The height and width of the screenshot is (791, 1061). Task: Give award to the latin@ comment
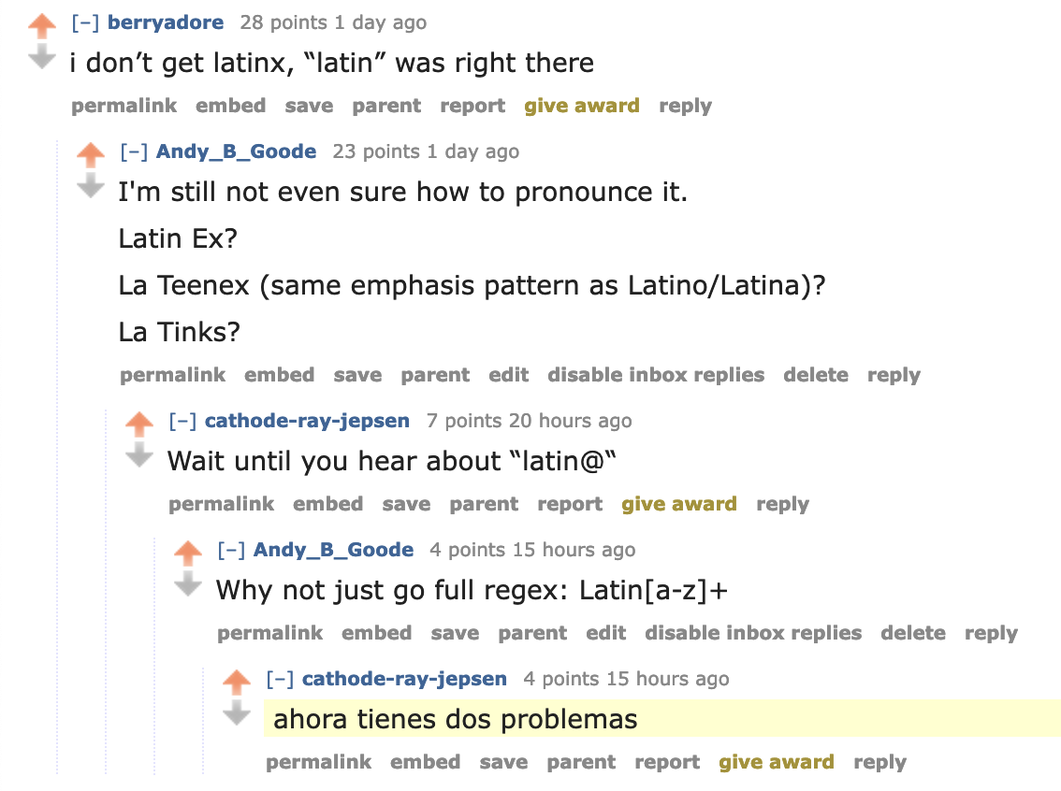[679, 503]
